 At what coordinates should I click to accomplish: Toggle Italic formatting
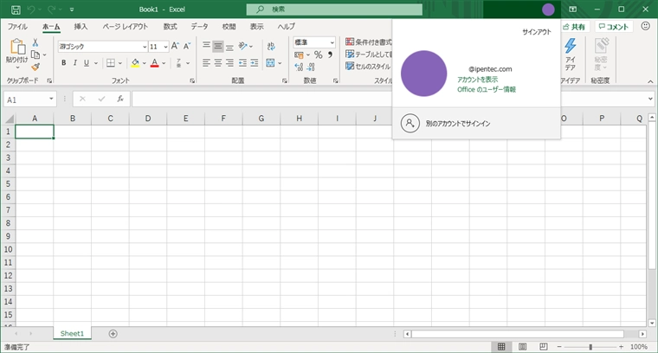(74, 63)
